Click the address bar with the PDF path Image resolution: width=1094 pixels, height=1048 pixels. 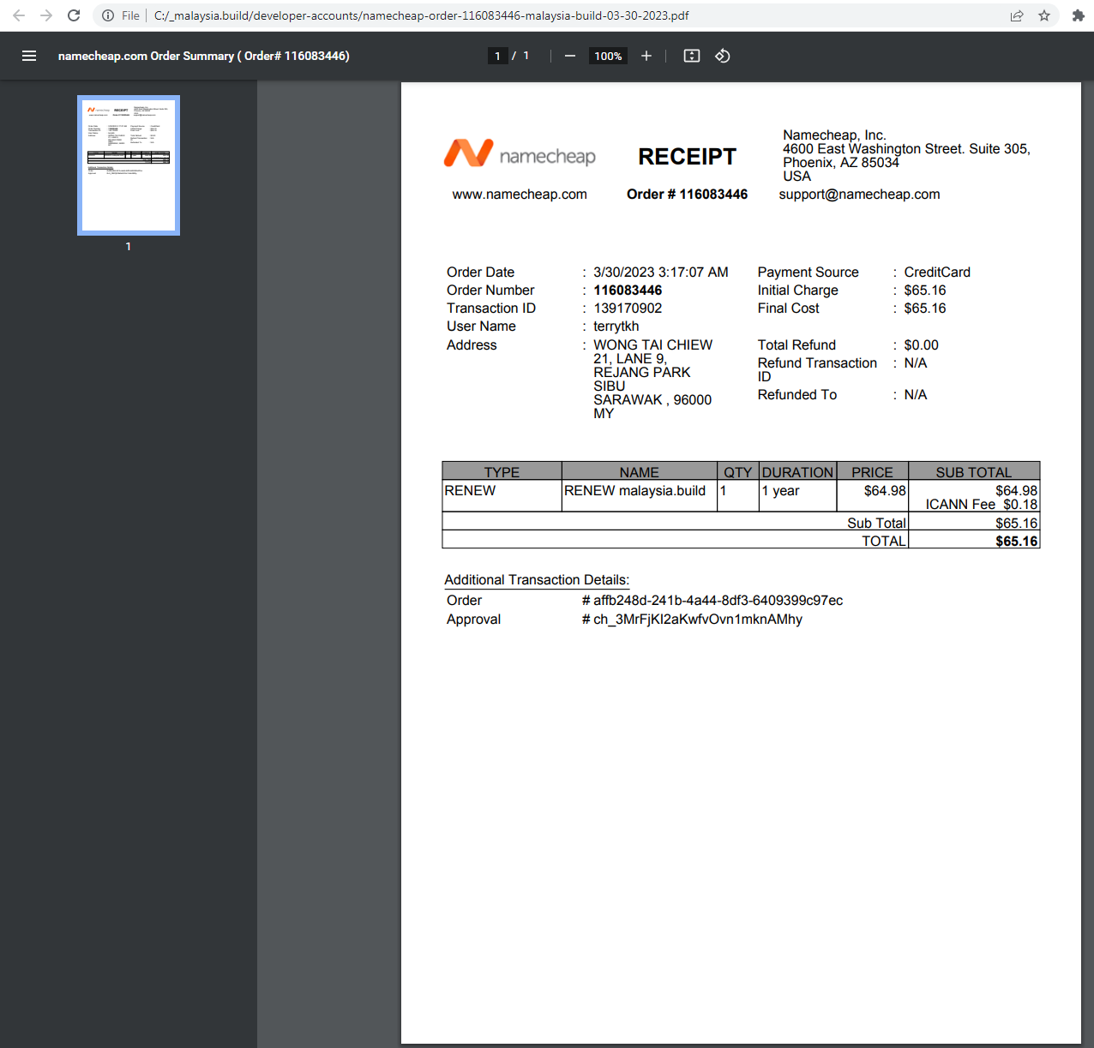tap(549, 15)
